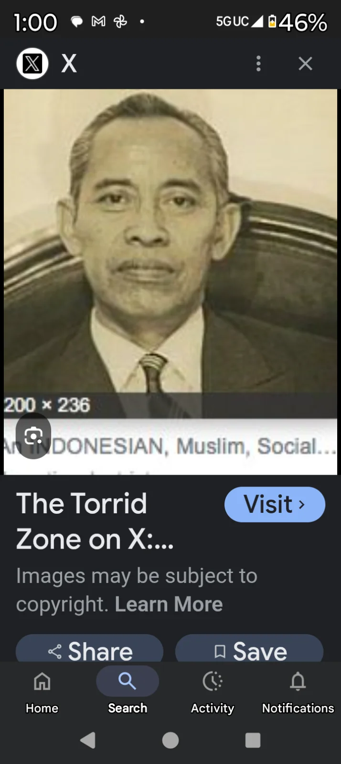
Task: Close the image viewer
Action: (x=305, y=64)
